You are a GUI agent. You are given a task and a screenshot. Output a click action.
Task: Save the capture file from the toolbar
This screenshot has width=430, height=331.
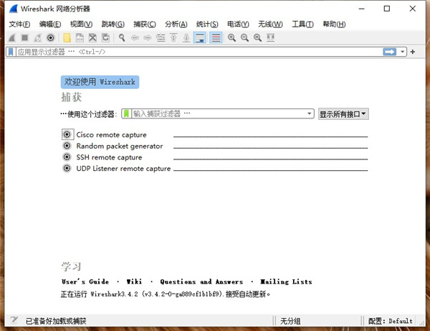click(x=80, y=37)
